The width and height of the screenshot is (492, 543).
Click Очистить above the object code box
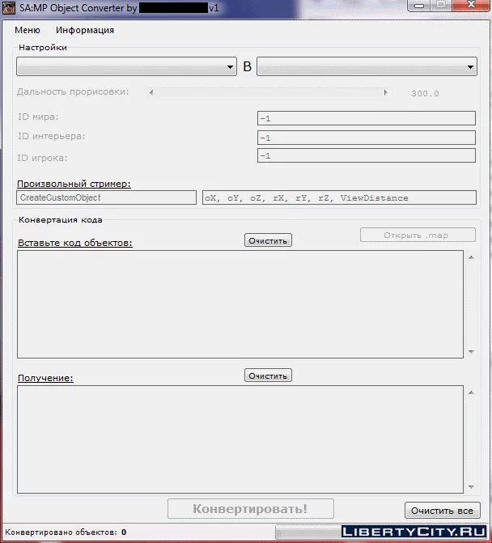268,240
